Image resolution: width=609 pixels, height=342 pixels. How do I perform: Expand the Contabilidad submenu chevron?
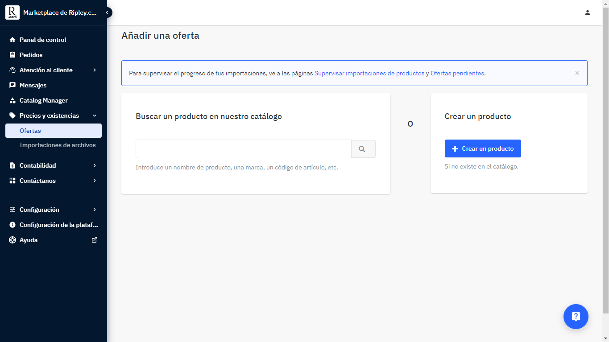(95, 165)
